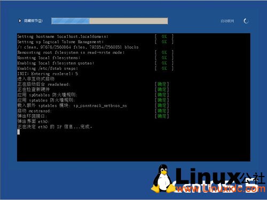Viewport: 267px width, 200px height.
Task: Select the 'Mounting local filesystems' line
Action: click(49, 58)
